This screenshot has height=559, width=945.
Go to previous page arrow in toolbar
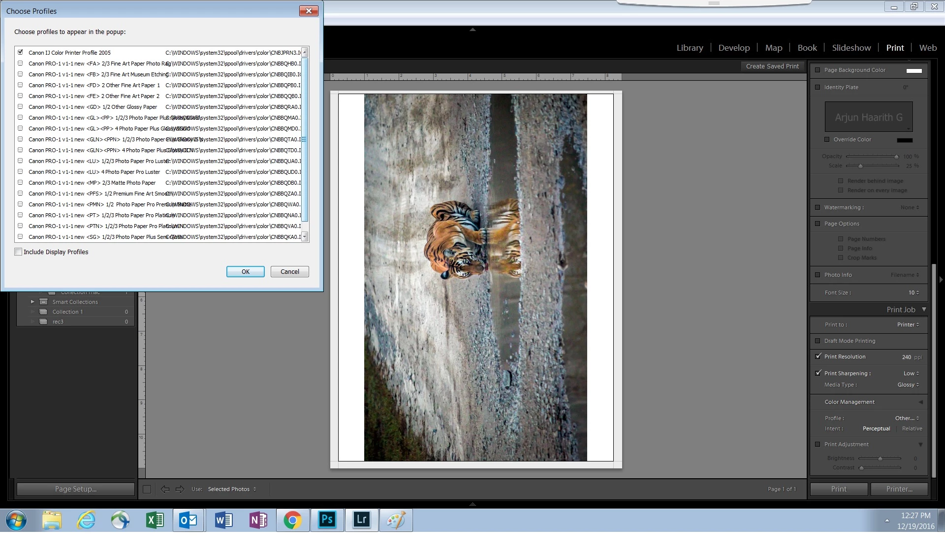click(x=165, y=489)
